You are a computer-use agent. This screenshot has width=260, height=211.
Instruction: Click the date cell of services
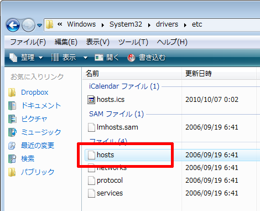point(212,193)
